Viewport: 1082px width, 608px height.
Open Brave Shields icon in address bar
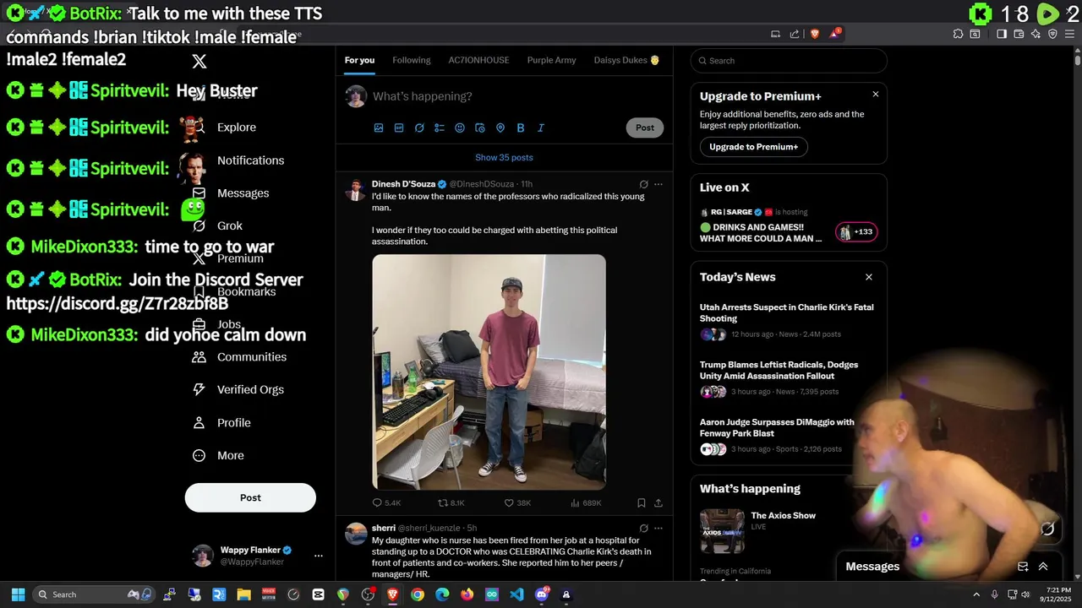pyautogui.click(x=815, y=34)
